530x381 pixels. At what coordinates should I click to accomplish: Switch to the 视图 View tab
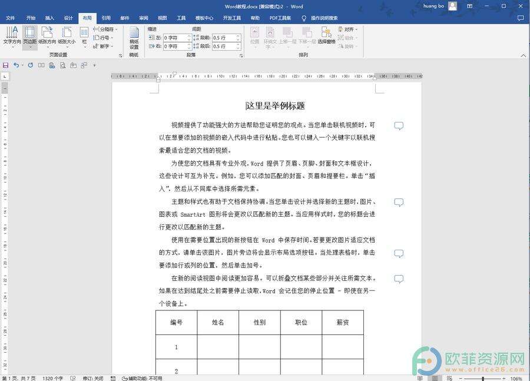pyautogui.click(x=163, y=18)
